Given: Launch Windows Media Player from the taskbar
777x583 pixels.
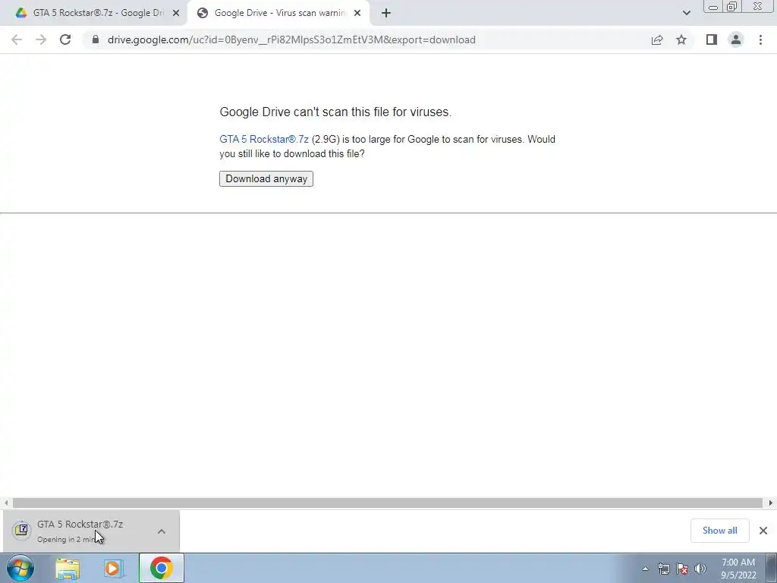Looking at the screenshot, I should 113,569.
